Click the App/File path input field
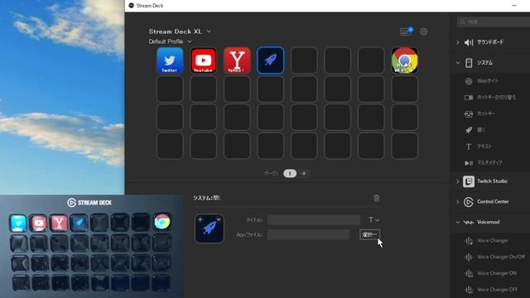Viewport: 530px width, 298px height. tap(309, 234)
